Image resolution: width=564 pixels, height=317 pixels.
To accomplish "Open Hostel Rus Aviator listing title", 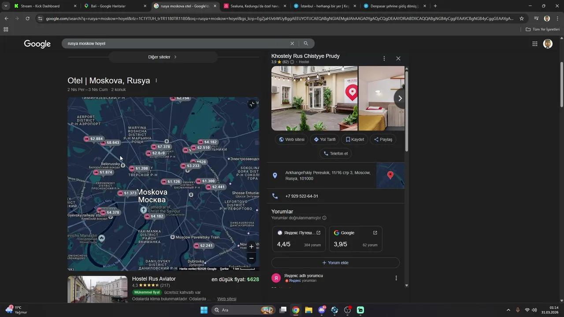I will pos(154,279).
